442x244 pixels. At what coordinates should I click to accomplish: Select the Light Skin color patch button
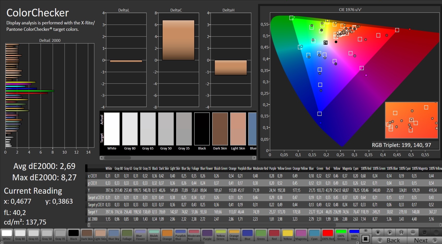tap(100, 235)
